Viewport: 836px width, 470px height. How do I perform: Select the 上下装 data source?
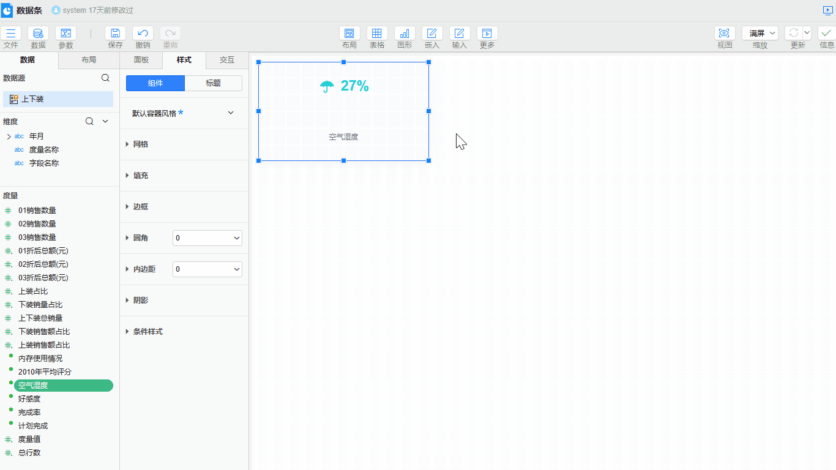pos(58,99)
